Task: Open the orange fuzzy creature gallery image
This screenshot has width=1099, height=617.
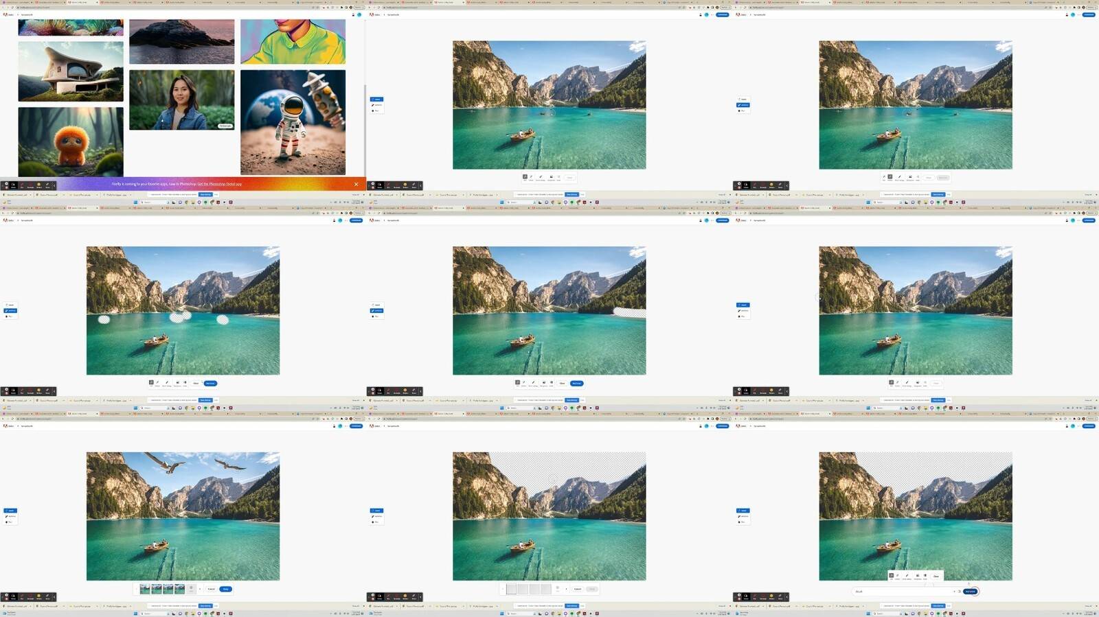Action: (x=71, y=142)
